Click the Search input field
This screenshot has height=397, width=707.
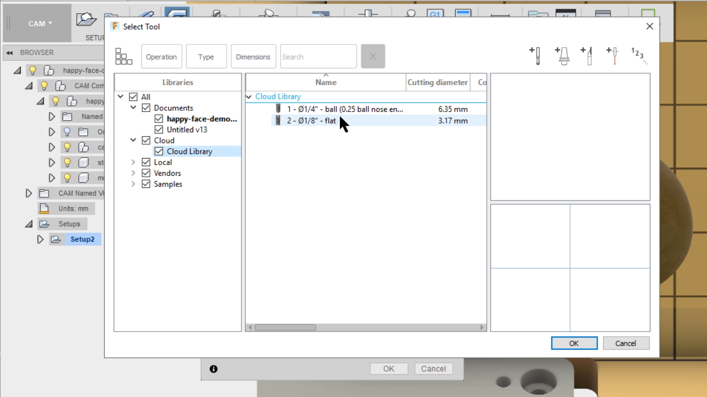319,56
